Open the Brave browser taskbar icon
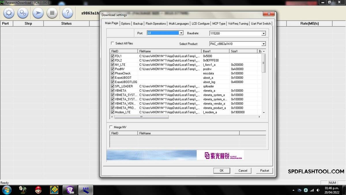 (70, 190)
